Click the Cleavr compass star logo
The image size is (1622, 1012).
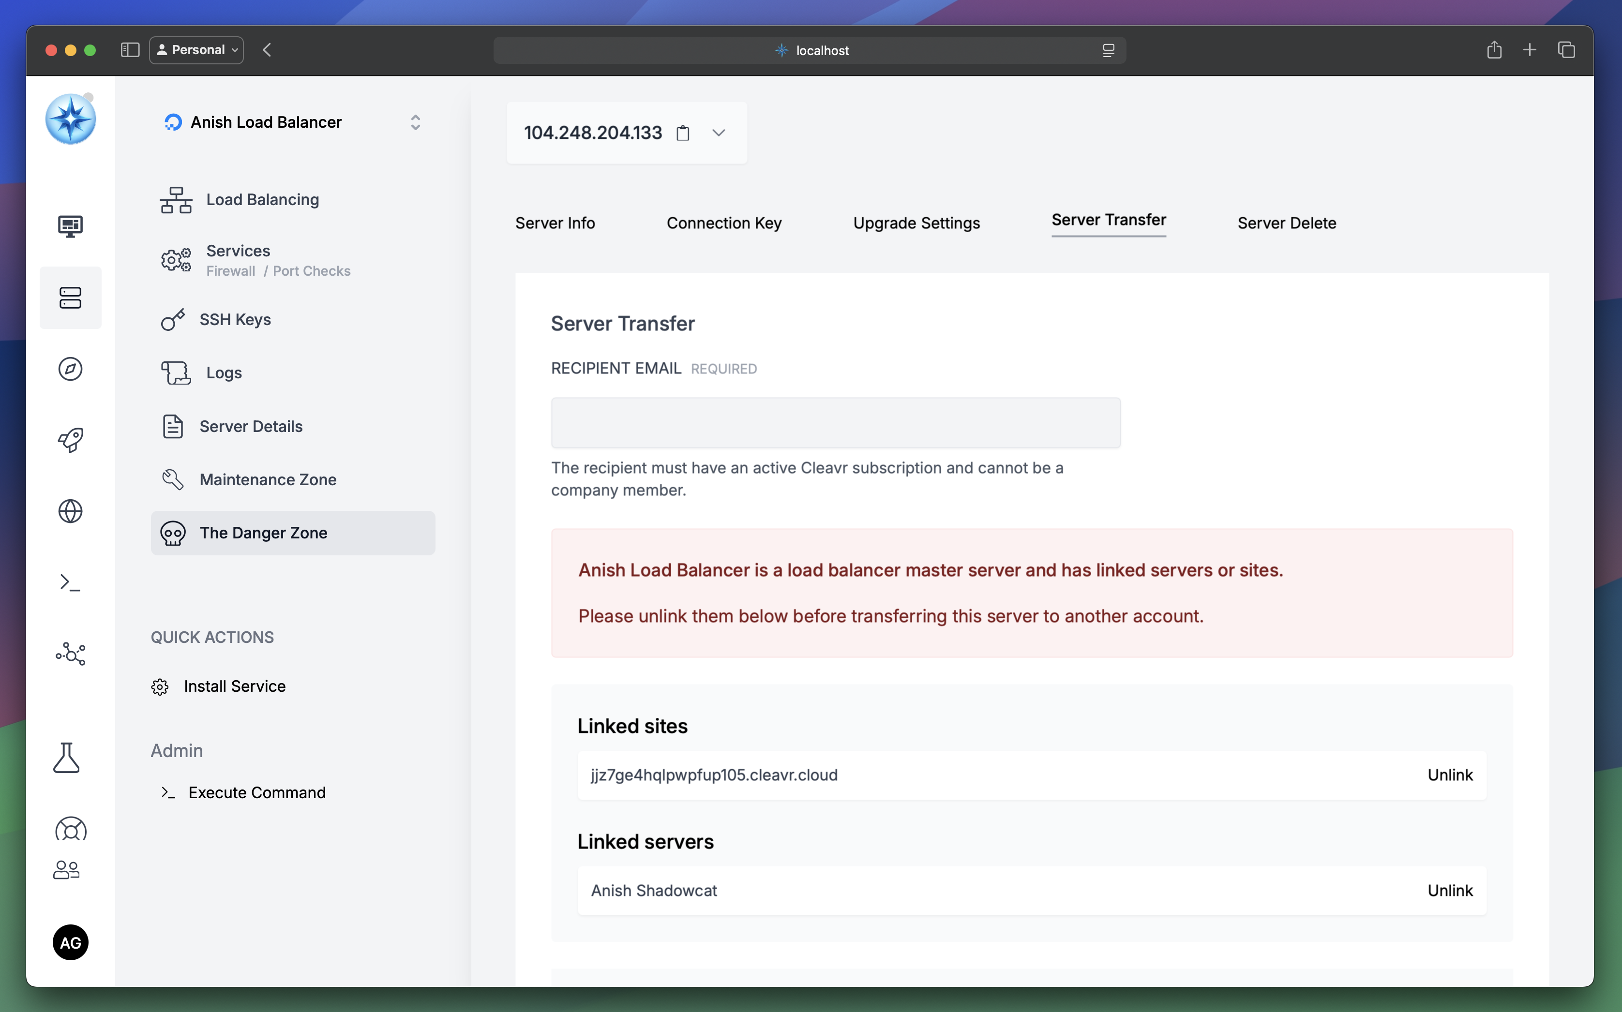(70, 119)
